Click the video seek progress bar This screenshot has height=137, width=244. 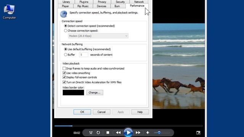(128, 126)
